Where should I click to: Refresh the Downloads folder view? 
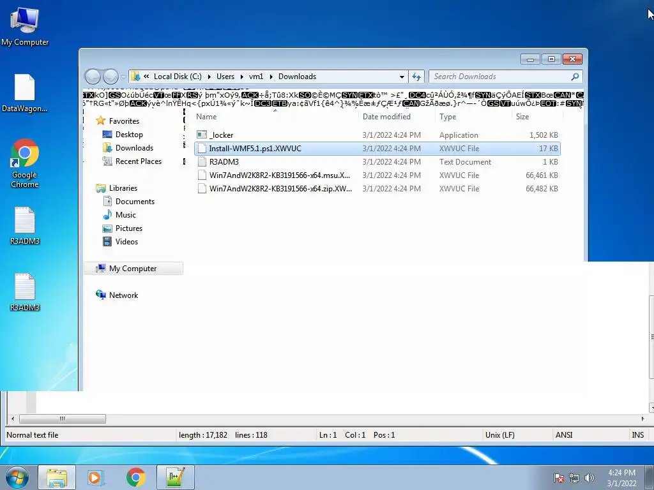[x=416, y=77]
